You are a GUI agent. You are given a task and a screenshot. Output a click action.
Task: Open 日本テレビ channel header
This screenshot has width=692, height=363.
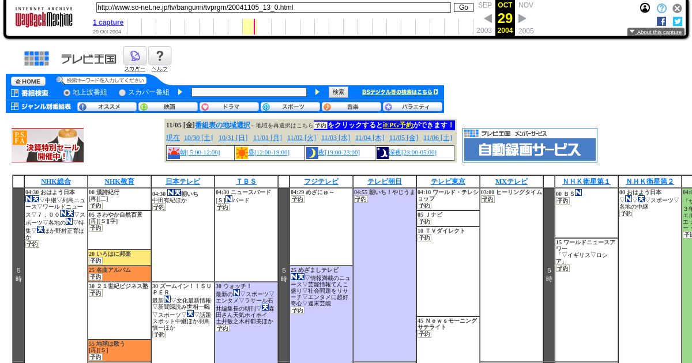[x=183, y=181]
